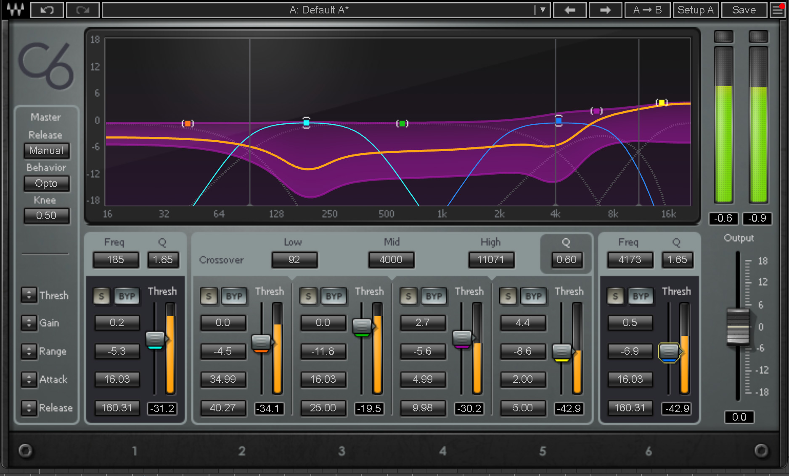Click the Setup A button
This screenshot has height=476, width=789.
coord(695,10)
